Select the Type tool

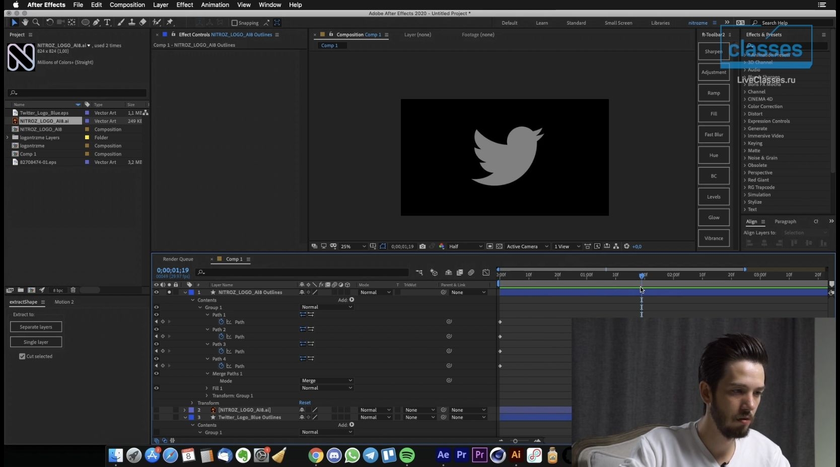(107, 23)
